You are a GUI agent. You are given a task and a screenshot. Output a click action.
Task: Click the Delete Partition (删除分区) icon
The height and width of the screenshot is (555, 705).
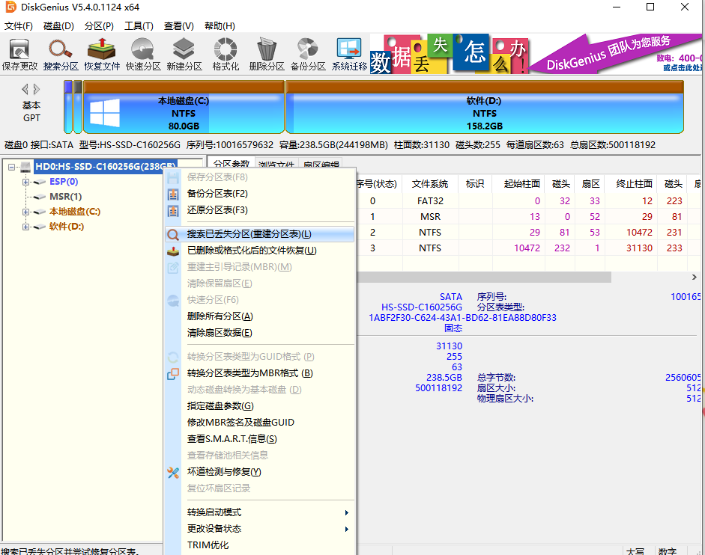266,54
